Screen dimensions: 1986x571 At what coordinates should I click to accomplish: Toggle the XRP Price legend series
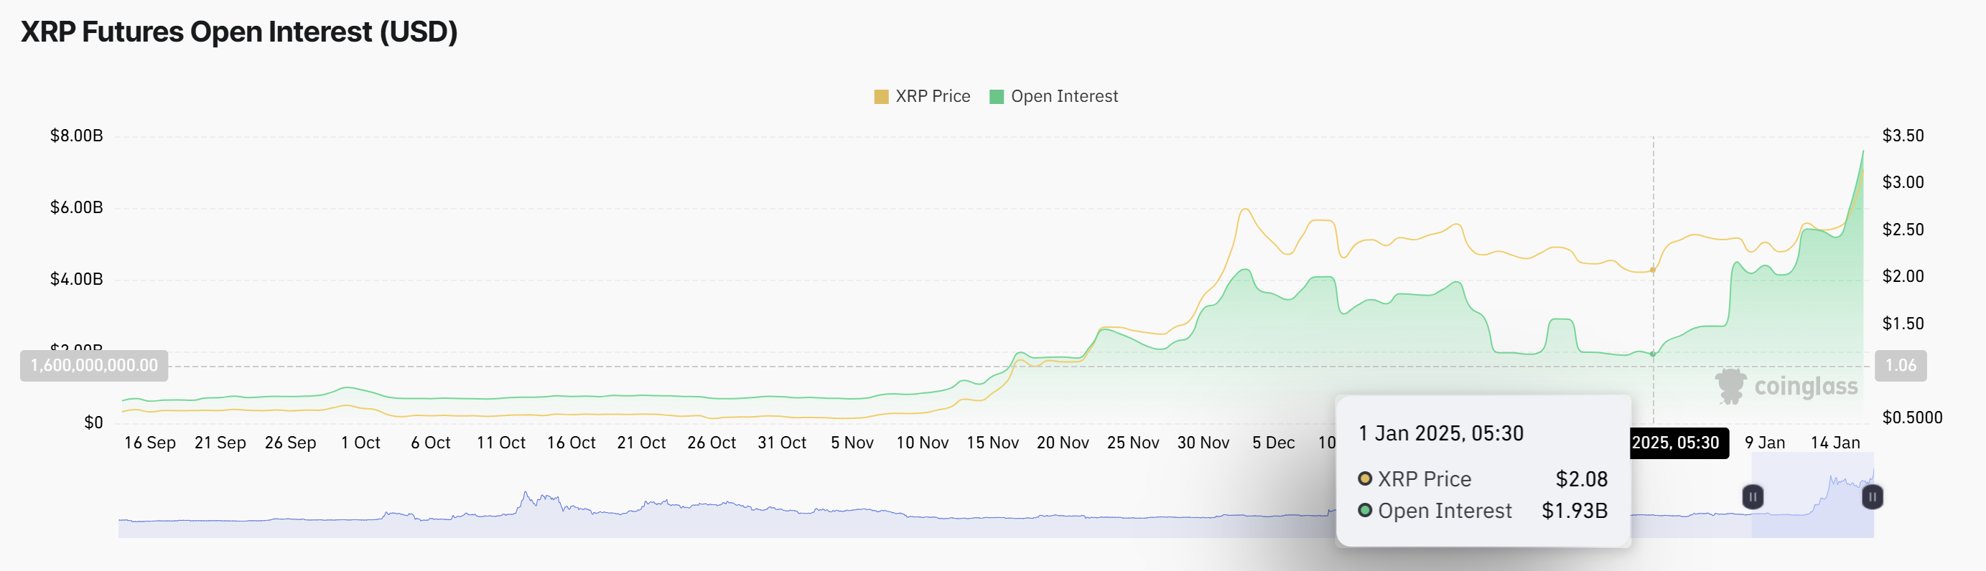[922, 96]
